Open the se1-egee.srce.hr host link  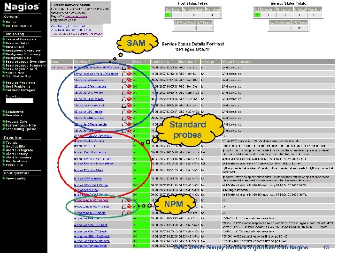(62, 67)
